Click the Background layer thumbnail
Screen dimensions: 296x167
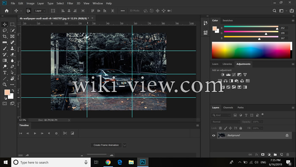pyautogui.click(x=222, y=135)
